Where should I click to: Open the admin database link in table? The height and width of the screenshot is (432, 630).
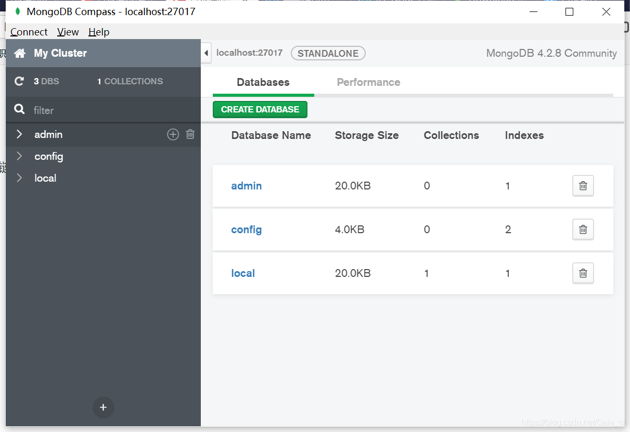pos(247,186)
